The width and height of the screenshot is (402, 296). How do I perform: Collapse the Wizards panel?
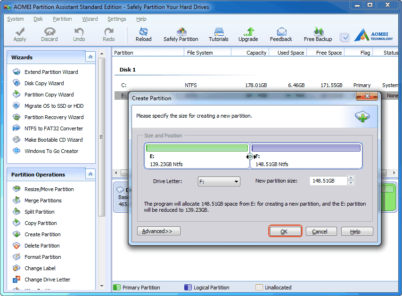point(90,57)
